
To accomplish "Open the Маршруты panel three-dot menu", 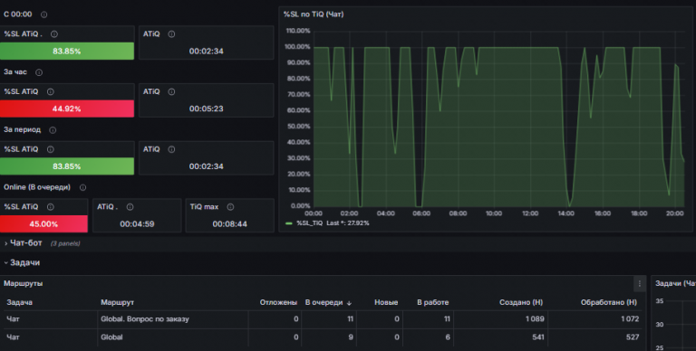I will (640, 284).
